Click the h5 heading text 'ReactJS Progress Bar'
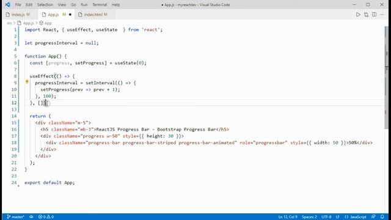The height and width of the screenshot is (220, 391). click(x=123, y=129)
